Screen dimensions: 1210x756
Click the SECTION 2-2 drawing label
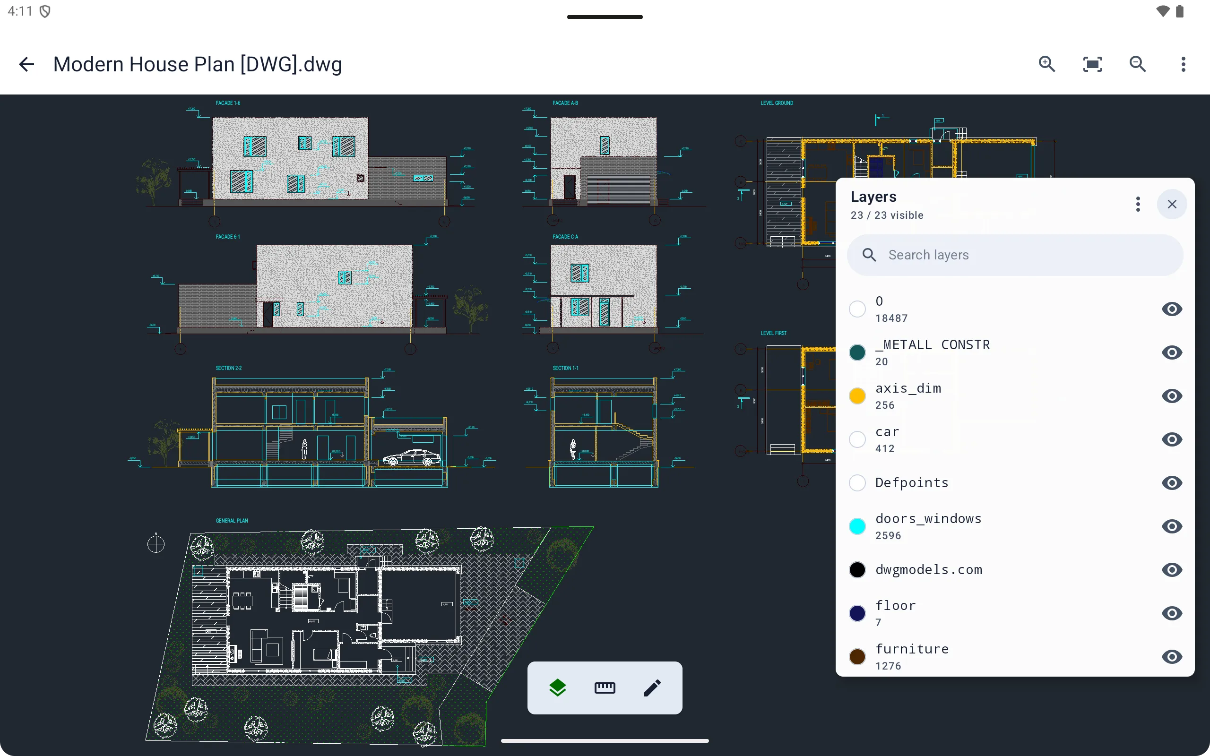228,368
